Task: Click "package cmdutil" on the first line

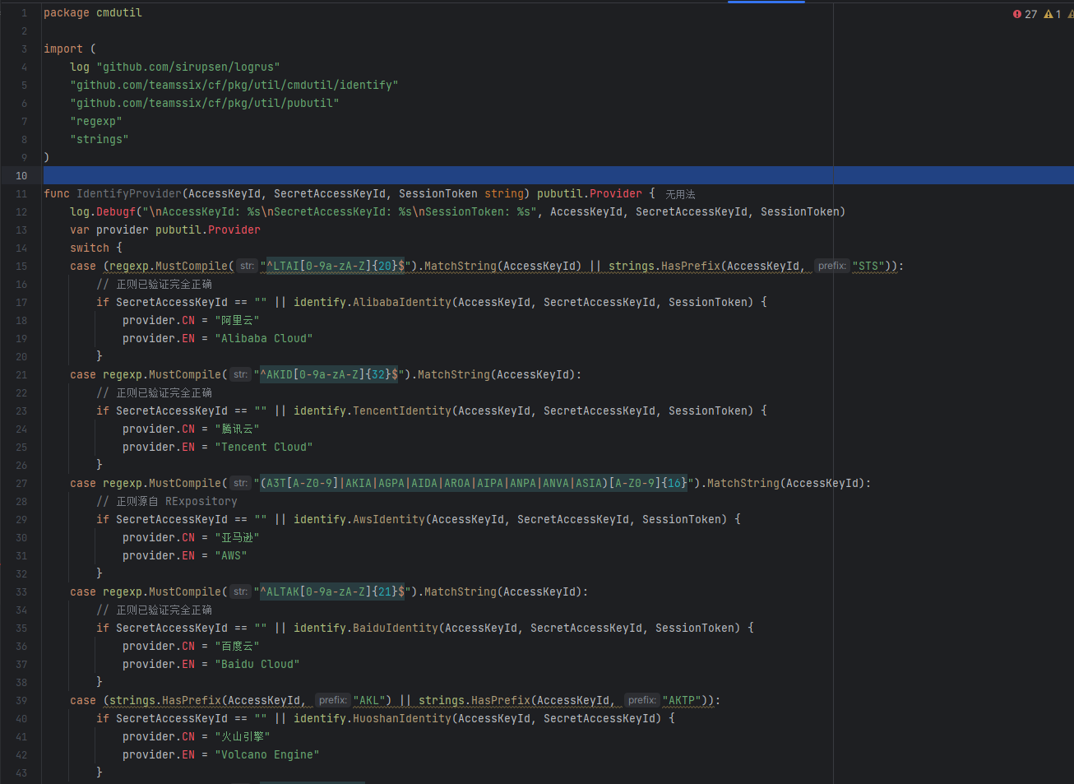Action: click(93, 12)
